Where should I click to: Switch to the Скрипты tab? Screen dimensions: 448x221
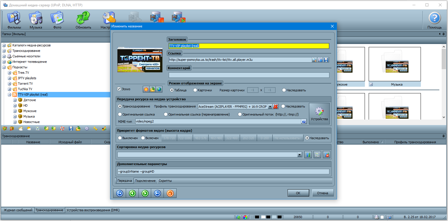(165, 181)
